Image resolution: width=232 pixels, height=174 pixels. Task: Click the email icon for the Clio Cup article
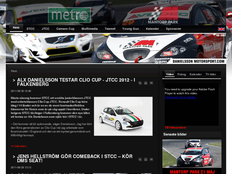(x=151, y=83)
